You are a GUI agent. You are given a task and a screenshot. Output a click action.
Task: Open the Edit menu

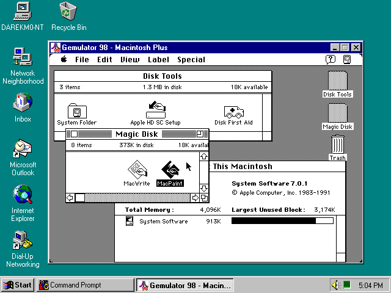pos(104,60)
